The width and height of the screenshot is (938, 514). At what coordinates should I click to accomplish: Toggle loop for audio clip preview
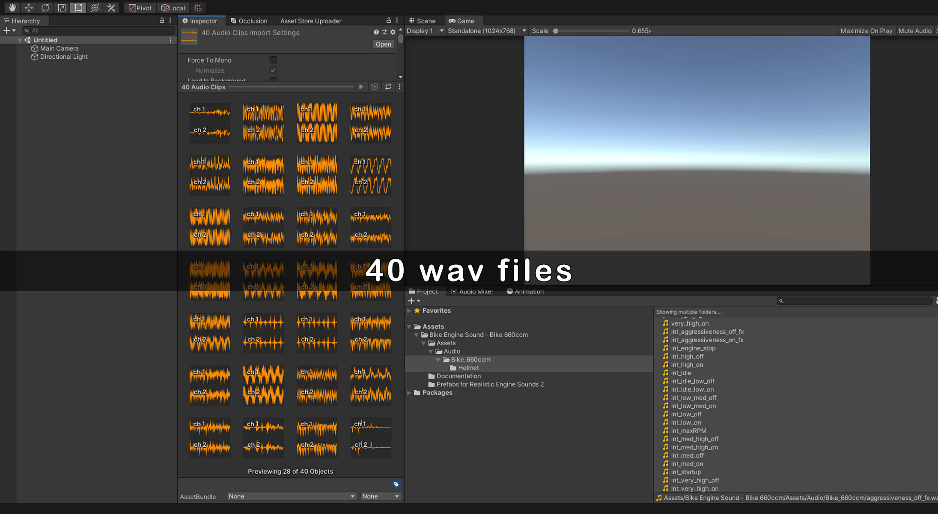[388, 87]
